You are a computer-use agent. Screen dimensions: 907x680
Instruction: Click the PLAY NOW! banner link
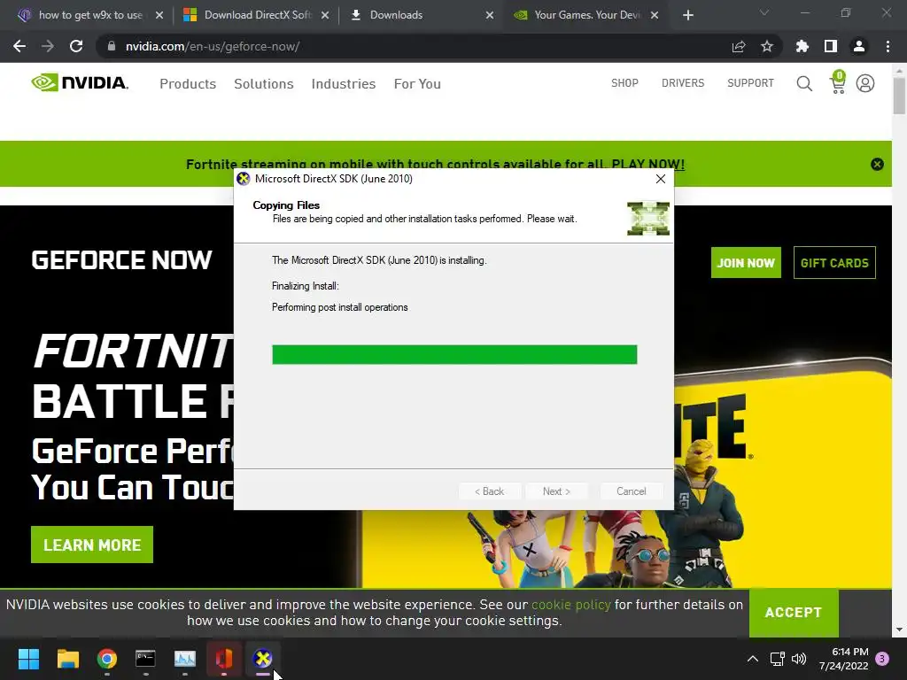(x=647, y=164)
